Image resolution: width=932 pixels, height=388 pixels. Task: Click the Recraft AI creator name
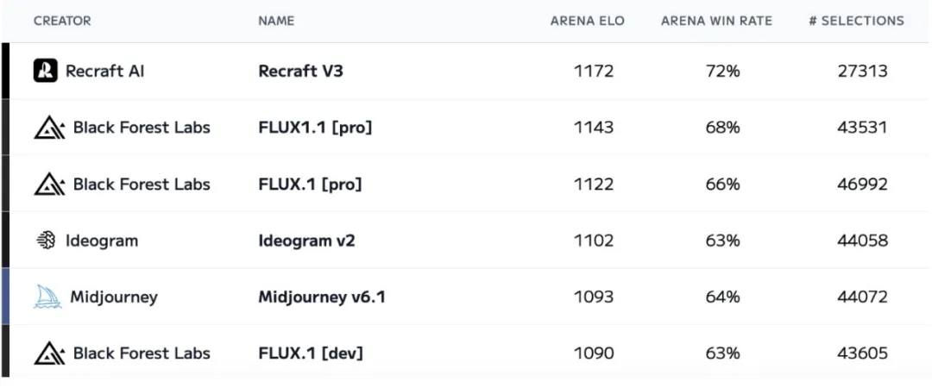pyautogui.click(x=105, y=72)
